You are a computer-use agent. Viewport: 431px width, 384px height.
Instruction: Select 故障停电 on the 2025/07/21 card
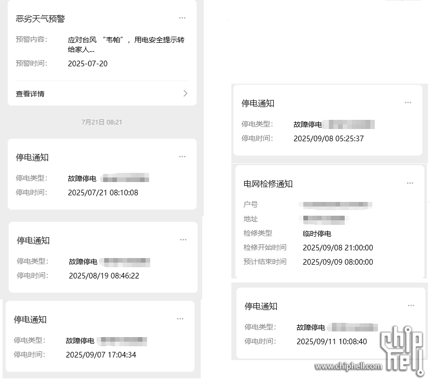click(82, 178)
